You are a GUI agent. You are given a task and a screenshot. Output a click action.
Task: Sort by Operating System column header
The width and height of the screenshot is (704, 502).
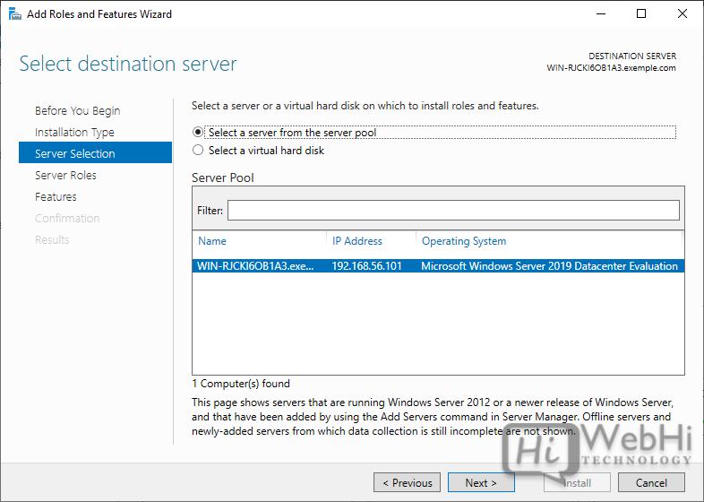pyautogui.click(x=464, y=241)
